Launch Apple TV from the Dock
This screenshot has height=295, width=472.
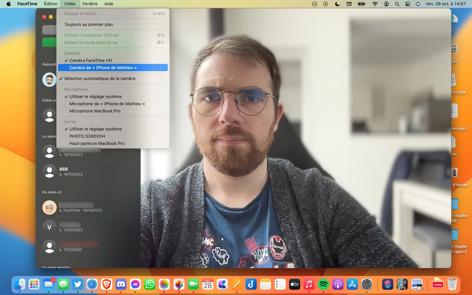294,284
